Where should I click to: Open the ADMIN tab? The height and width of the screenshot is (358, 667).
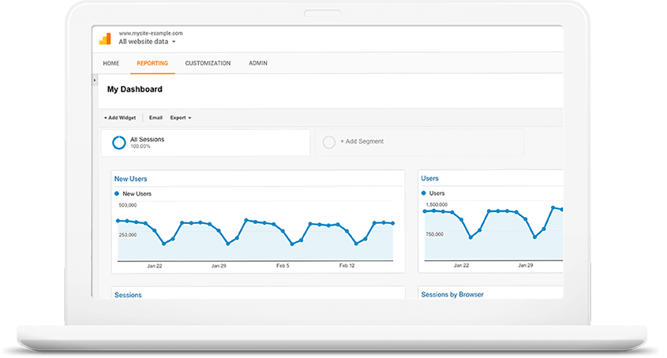pos(257,63)
